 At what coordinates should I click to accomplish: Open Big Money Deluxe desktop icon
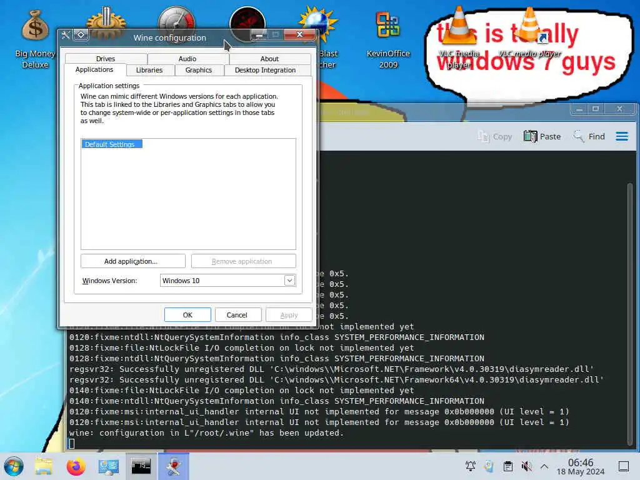coord(35,39)
